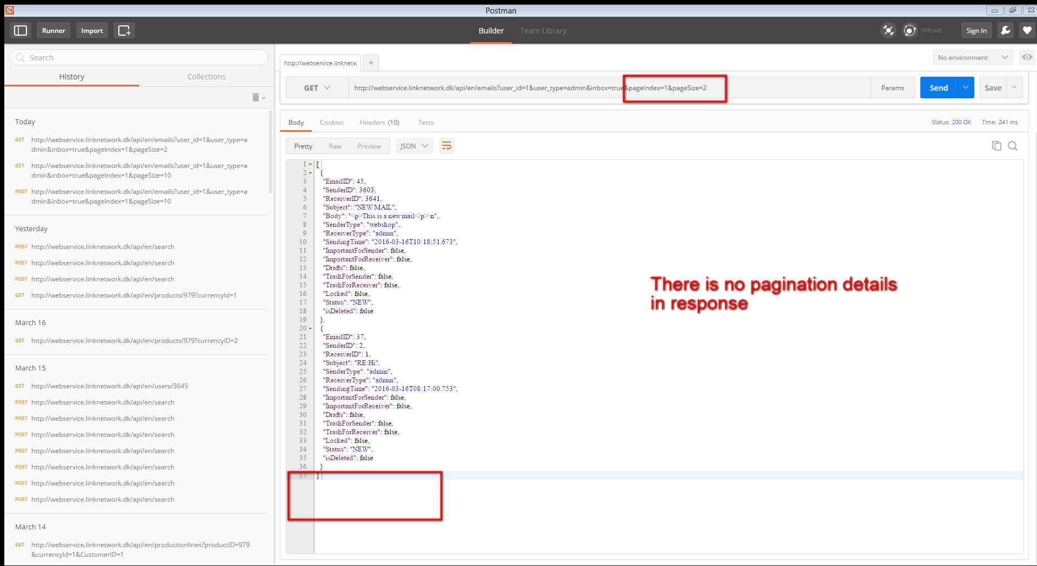Focus the history Search field

[x=139, y=57]
